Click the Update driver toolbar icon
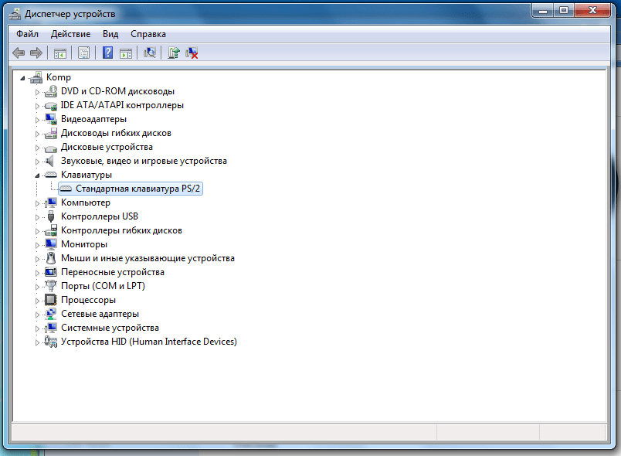 tap(174, 53)
